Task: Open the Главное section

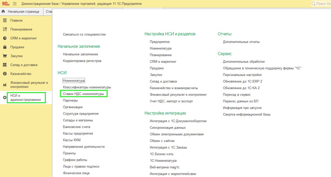Action: 16,20
